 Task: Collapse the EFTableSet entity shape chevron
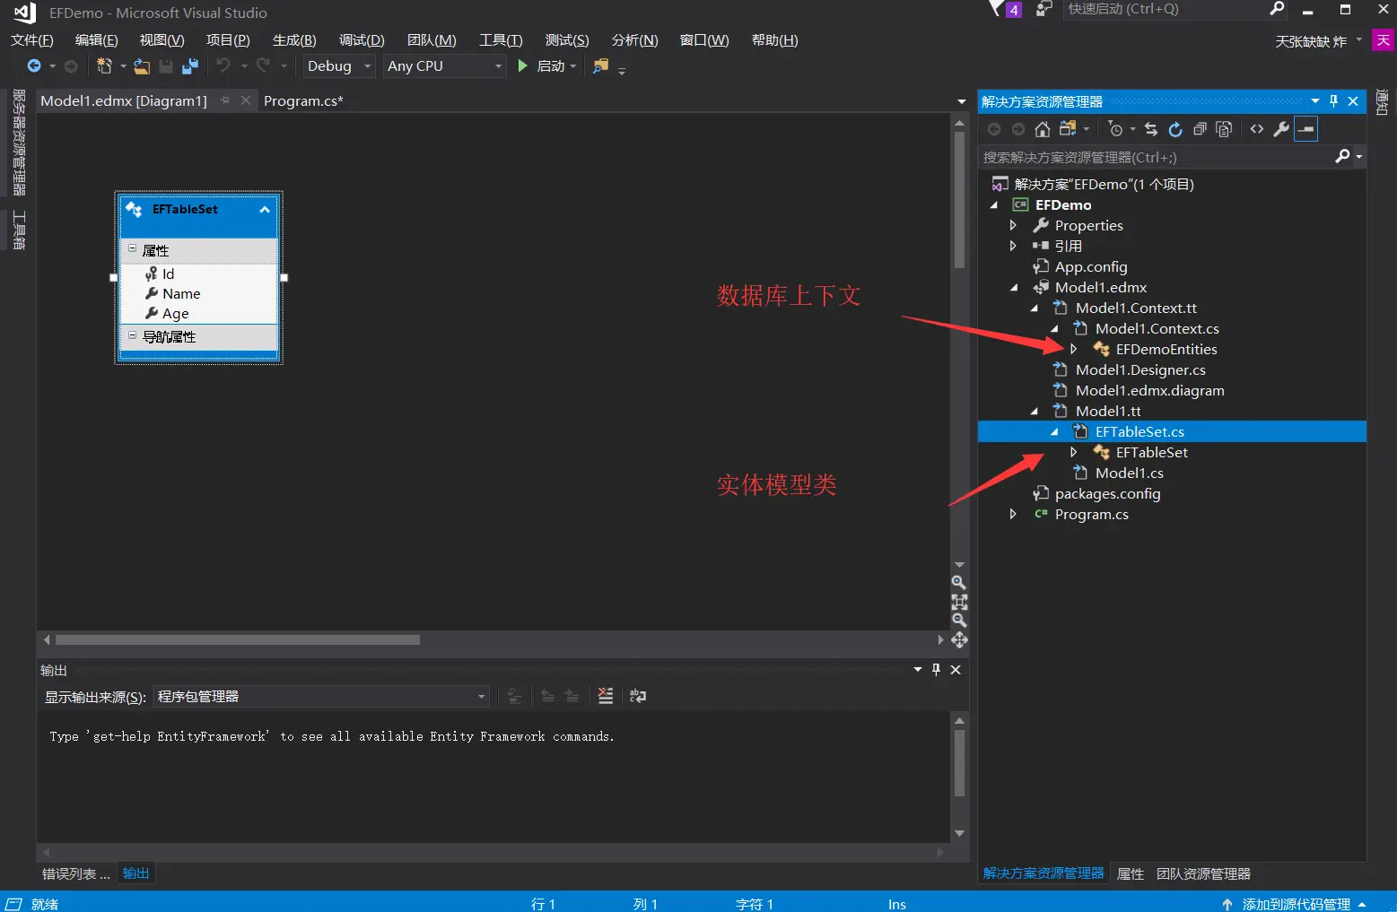click(x=265, y=210)
